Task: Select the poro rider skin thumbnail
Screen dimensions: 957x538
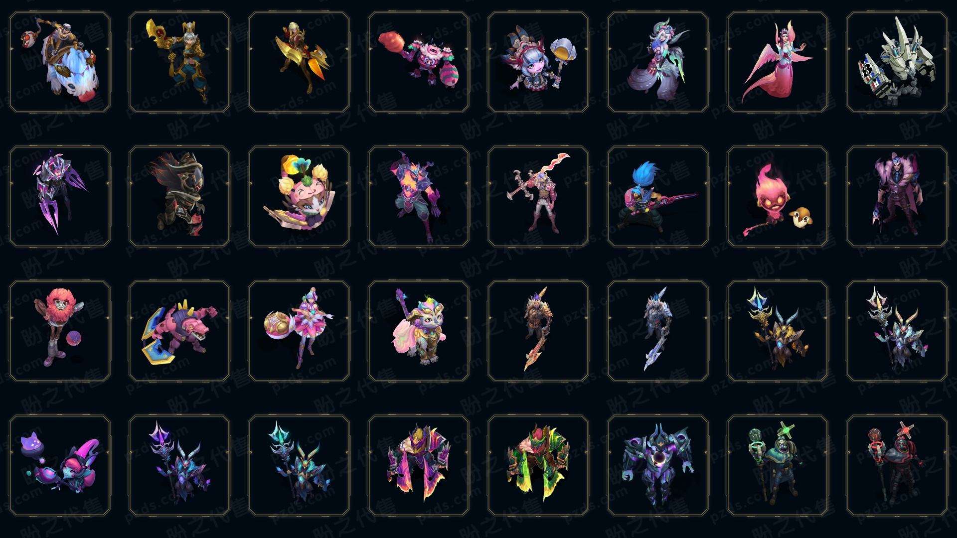Action: (60, 62)
